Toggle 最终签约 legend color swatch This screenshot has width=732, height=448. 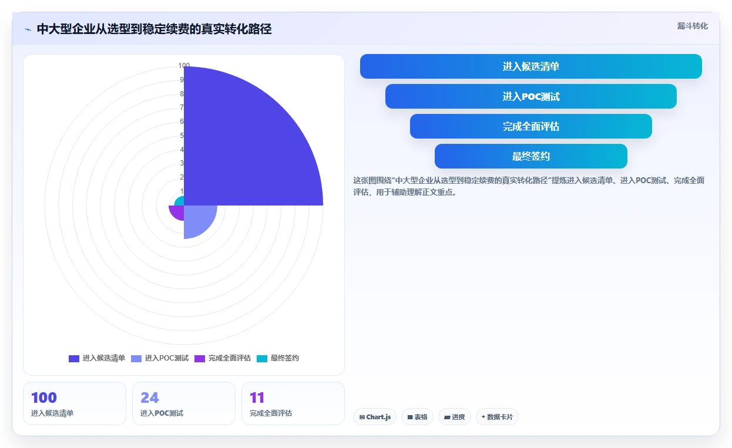click(262, 358)
